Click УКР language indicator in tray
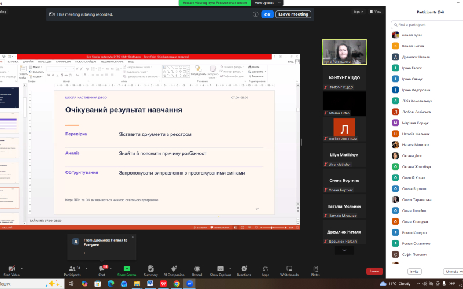This screenshot has height=289, width=463. (452, 284)
